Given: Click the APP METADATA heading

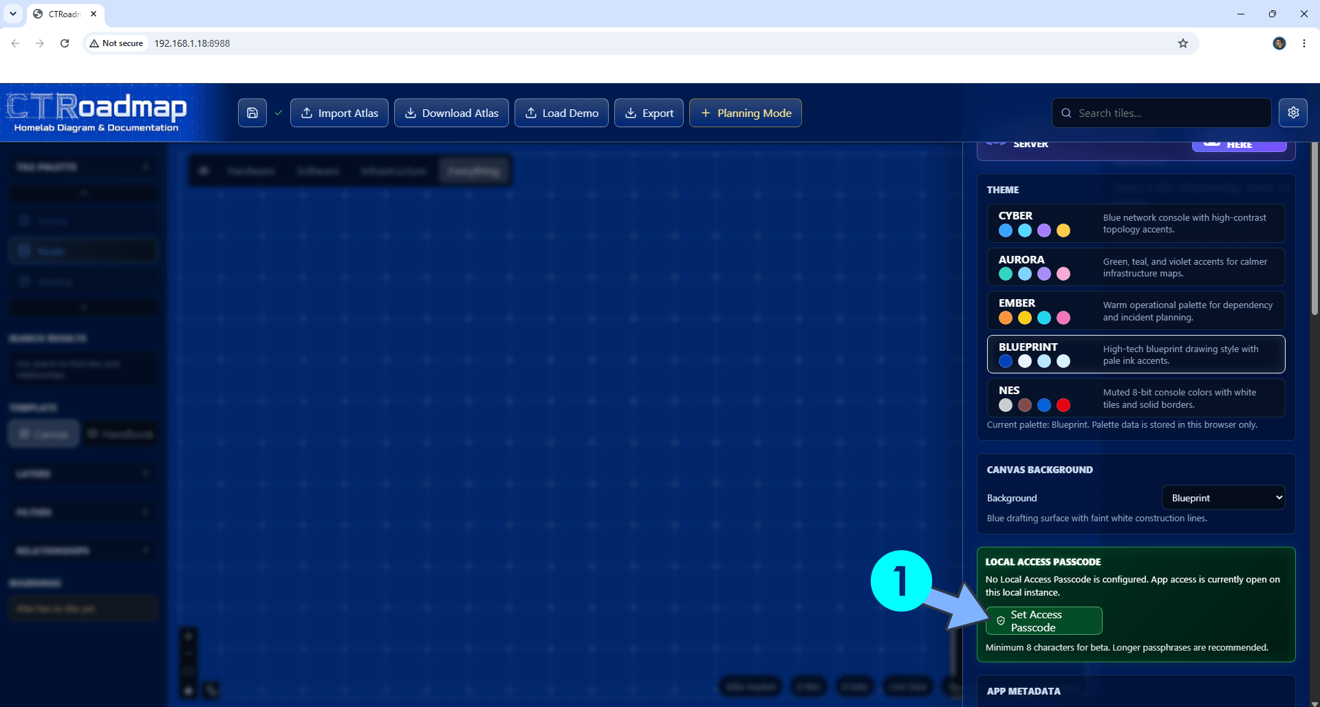Looking at the screenshot, I should [x=1024, y=691].
